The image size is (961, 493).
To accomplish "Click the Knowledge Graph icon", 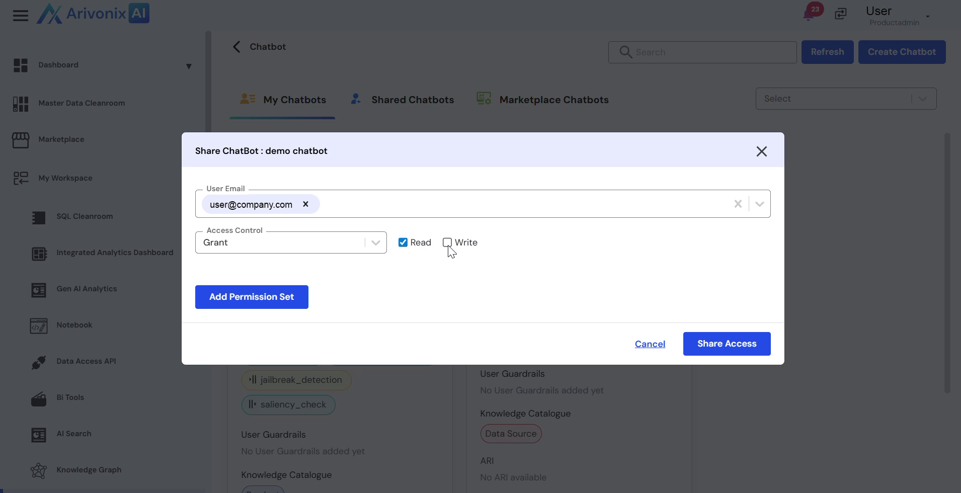I will [x=39, y=471].
